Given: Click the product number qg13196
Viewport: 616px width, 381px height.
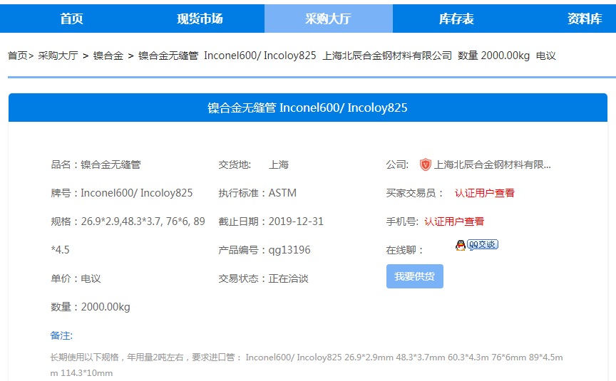Looking at the screenshot, I should tap(289, 250).
